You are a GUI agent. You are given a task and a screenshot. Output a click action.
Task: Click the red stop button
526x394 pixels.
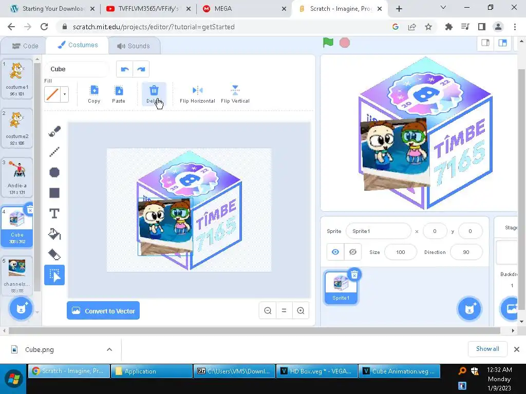click(345, 43)
